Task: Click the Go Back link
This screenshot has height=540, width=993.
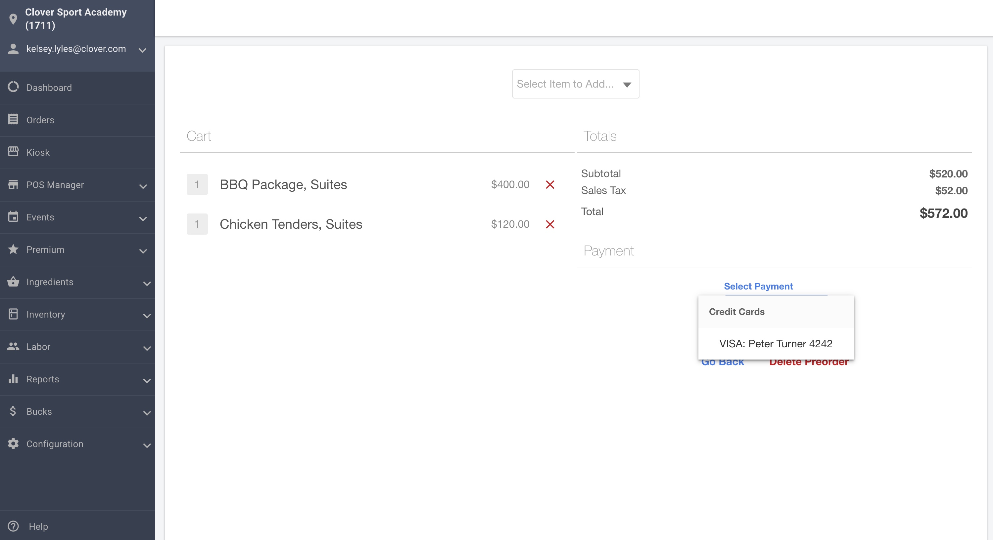Action: tap(722, 363)
